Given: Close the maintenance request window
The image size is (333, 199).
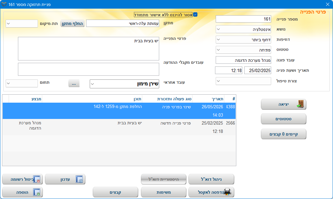Looking at the screenshot, I should coord(327,4).
